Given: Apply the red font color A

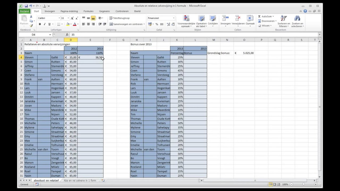Looking at the screenshot, I should pyautogui.click(x=75, y=24).
